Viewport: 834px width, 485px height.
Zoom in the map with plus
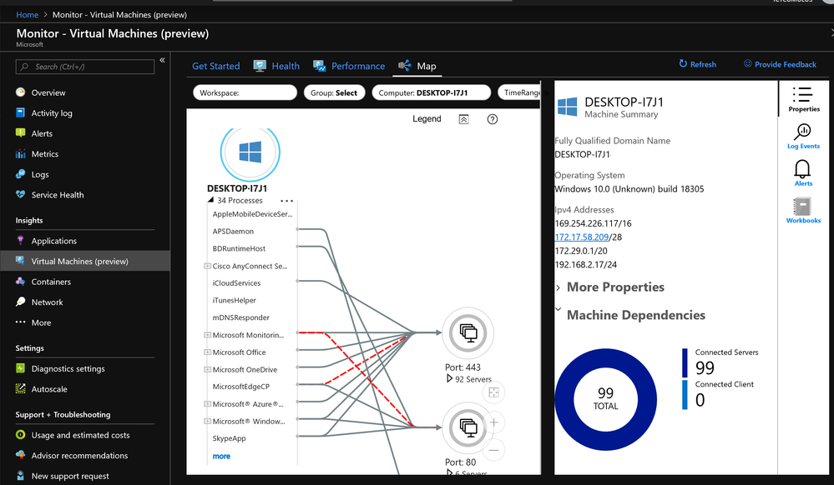pyautogui.click(x=493, y=422)
